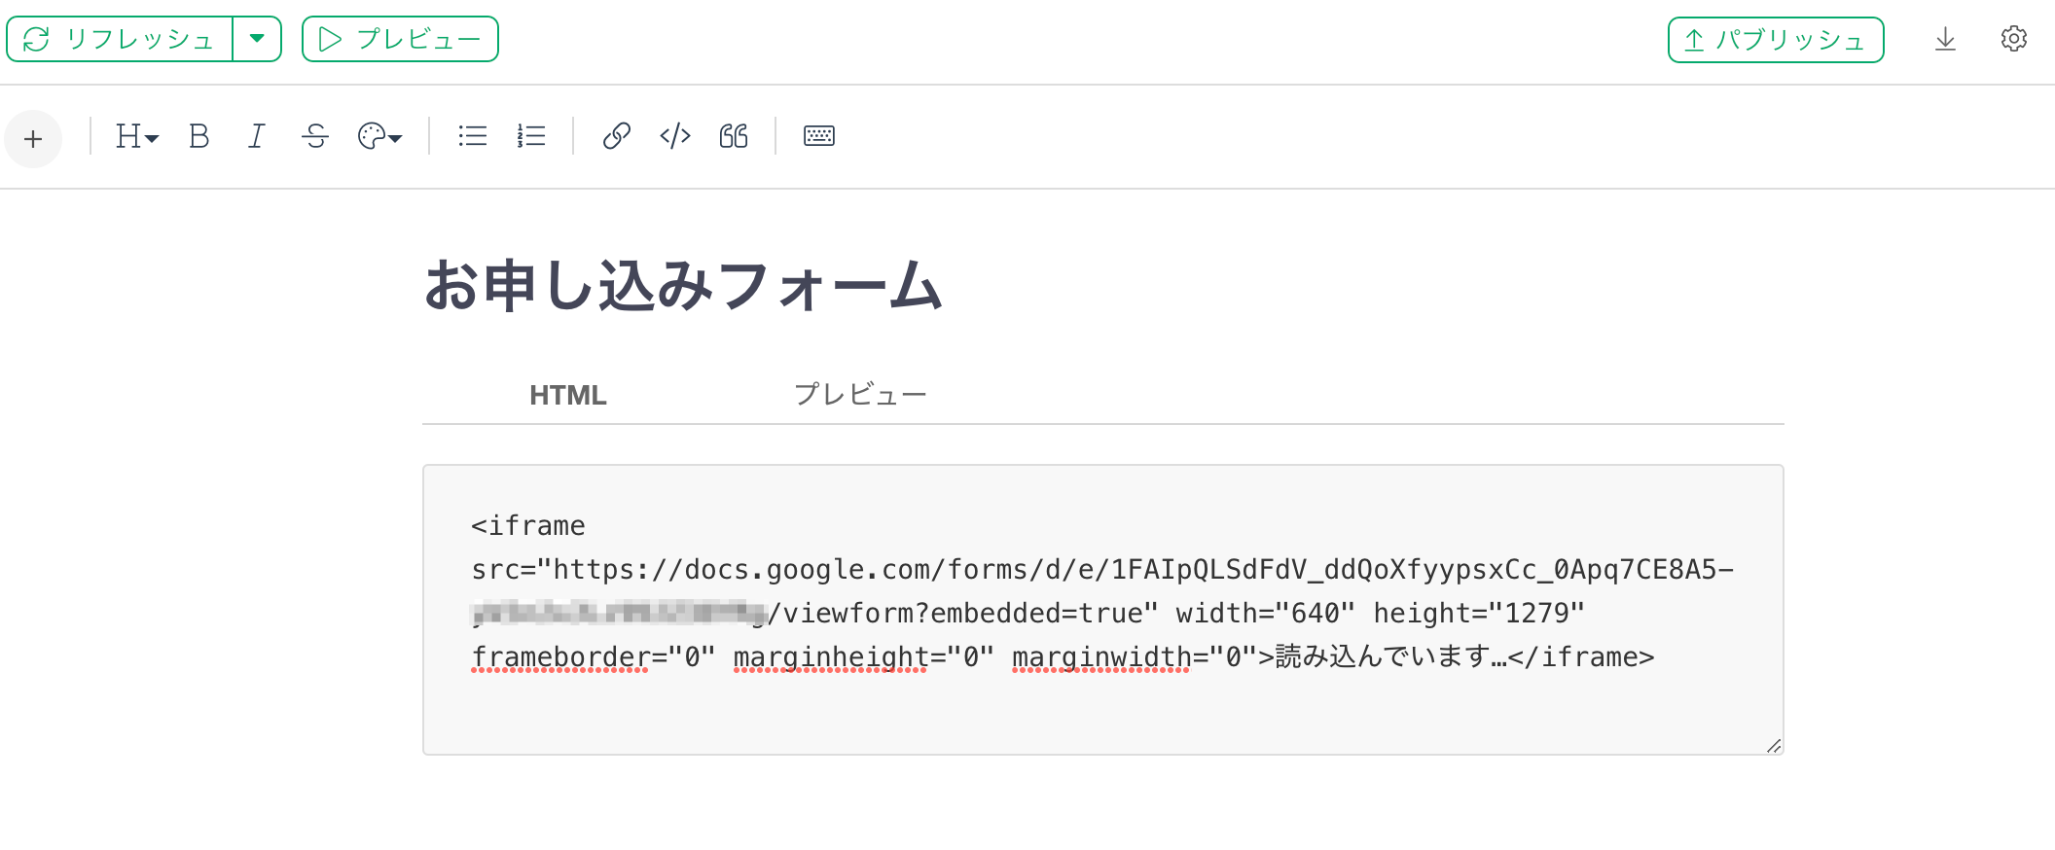Switch to the HTML tab
This screenshot has width=2055, height=850.
[x=567, y=395]
